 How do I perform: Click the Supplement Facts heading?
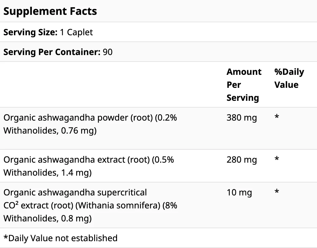[x=50, y=11]
